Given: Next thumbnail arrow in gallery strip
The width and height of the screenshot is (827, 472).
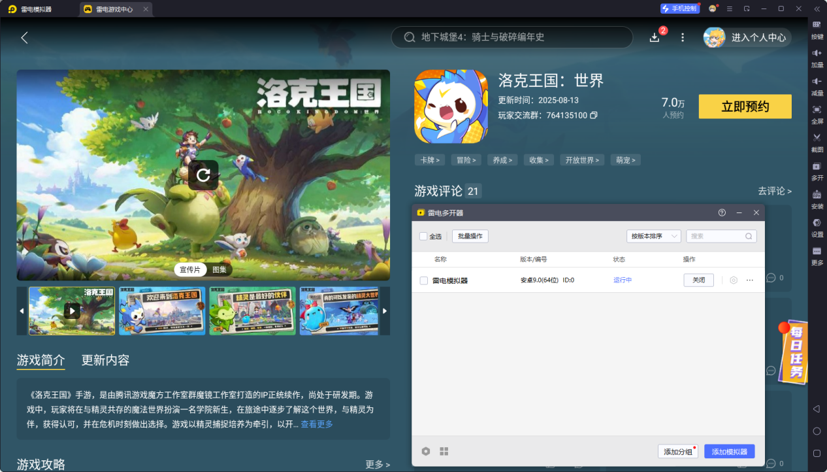Looking at the screenshot, I should [385, 311].
